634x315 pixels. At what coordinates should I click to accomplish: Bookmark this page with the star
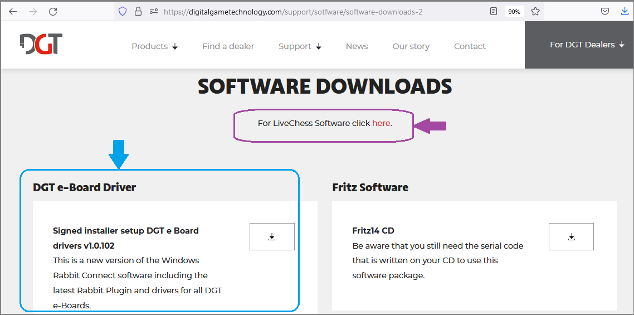535,11
